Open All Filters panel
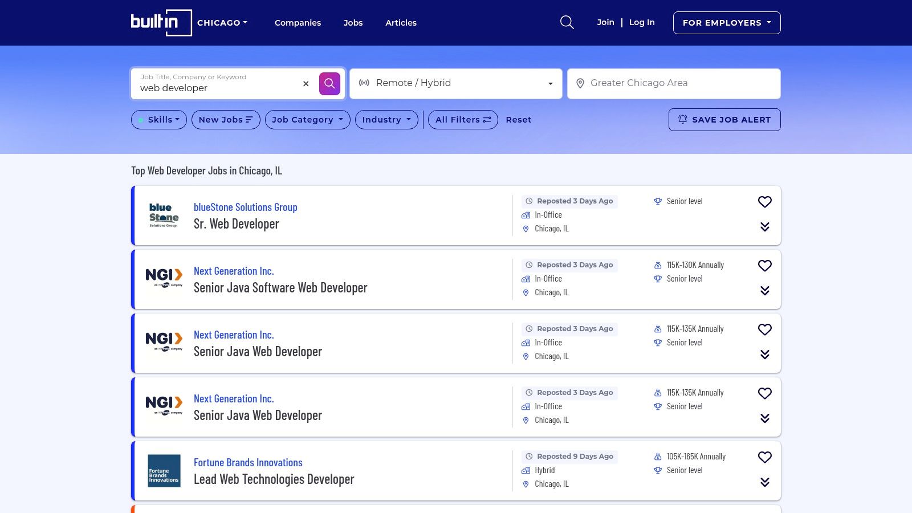912x513 pixels. [x=463, y=120]
